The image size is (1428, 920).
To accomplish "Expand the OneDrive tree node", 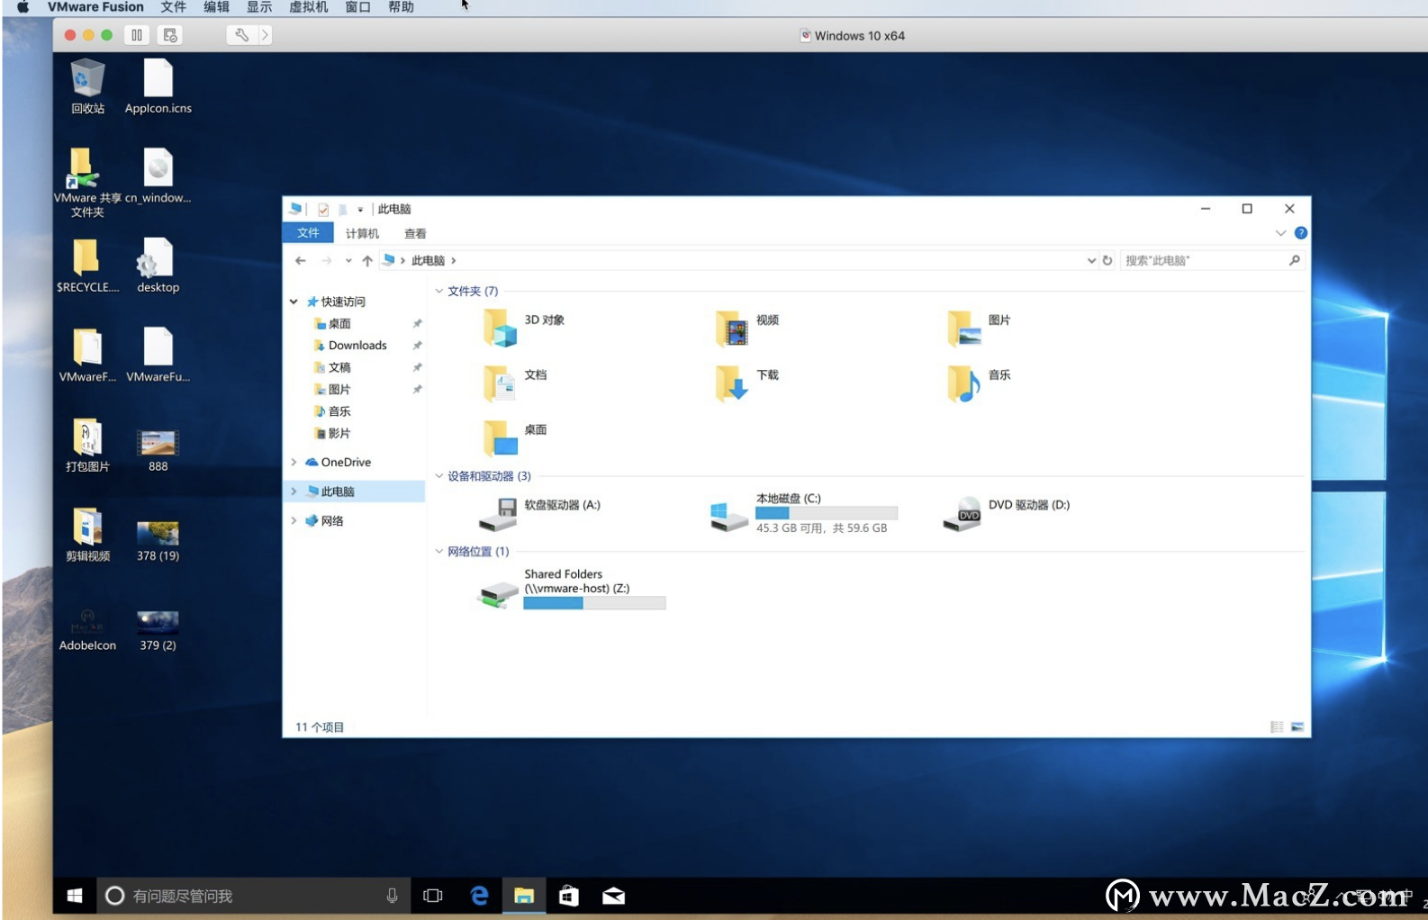I will pos(294,462).
